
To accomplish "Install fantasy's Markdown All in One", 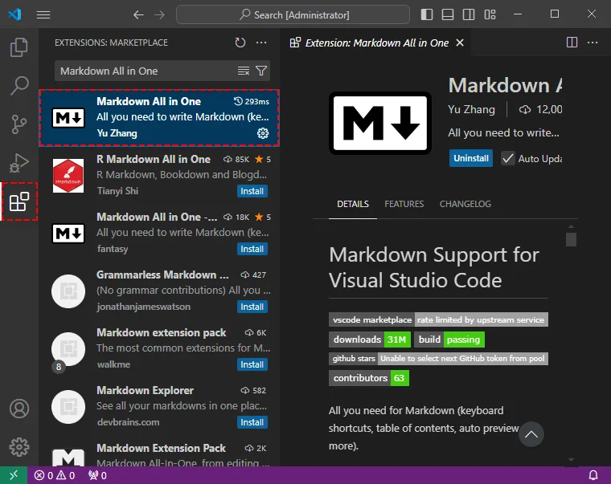I will (x=252, y=249).
